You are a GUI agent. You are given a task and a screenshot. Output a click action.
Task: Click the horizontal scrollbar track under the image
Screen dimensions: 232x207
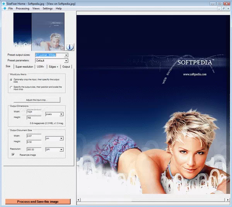[155, 200]
